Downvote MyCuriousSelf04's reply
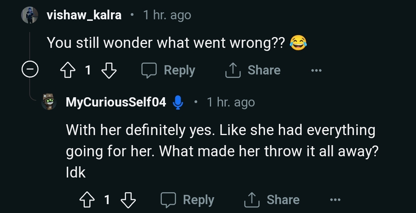The width and height of the screenshot is (416, 213). [128, 200]
